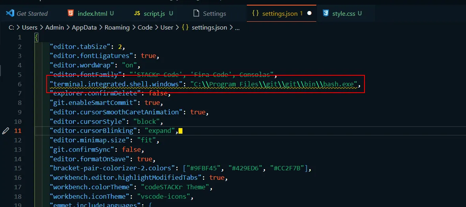
Task: Click the unsaved dot on settings.json tab
Action: click(309, 13)
